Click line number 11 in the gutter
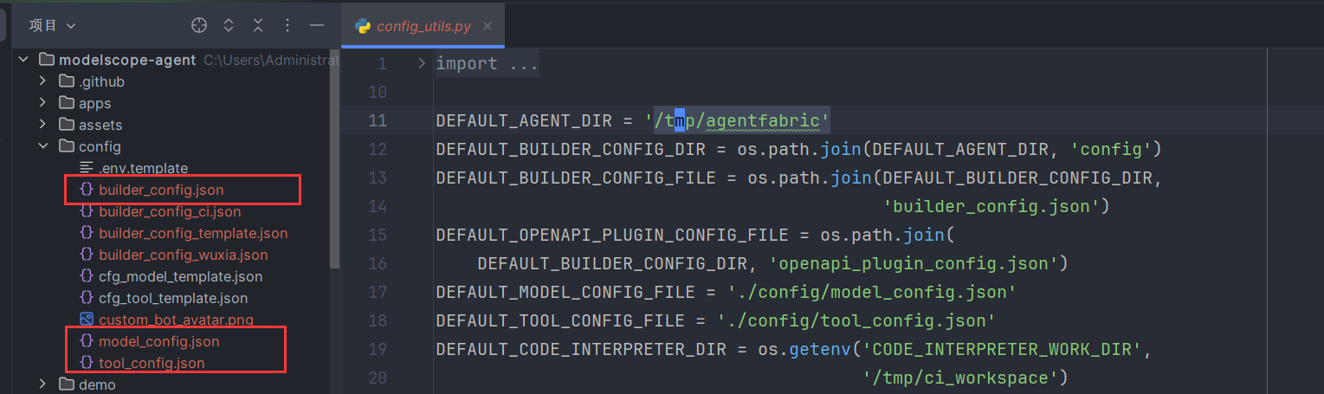The width and height of the screenshot is (1324, 394). [x=378, y=120]
